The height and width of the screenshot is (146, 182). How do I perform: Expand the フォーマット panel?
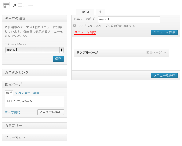pos(35,138)
